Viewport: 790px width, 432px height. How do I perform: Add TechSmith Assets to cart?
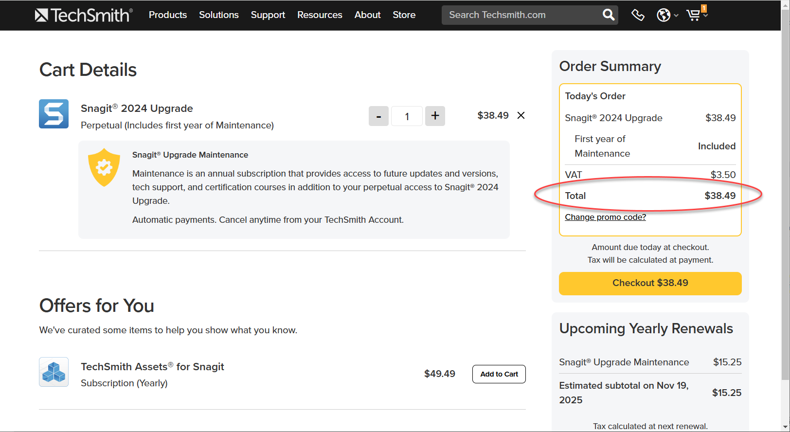click(499, 374)
